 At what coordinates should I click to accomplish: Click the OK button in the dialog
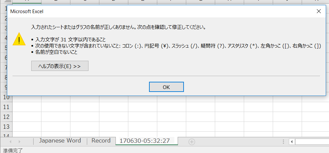click(x=166, y=87)
